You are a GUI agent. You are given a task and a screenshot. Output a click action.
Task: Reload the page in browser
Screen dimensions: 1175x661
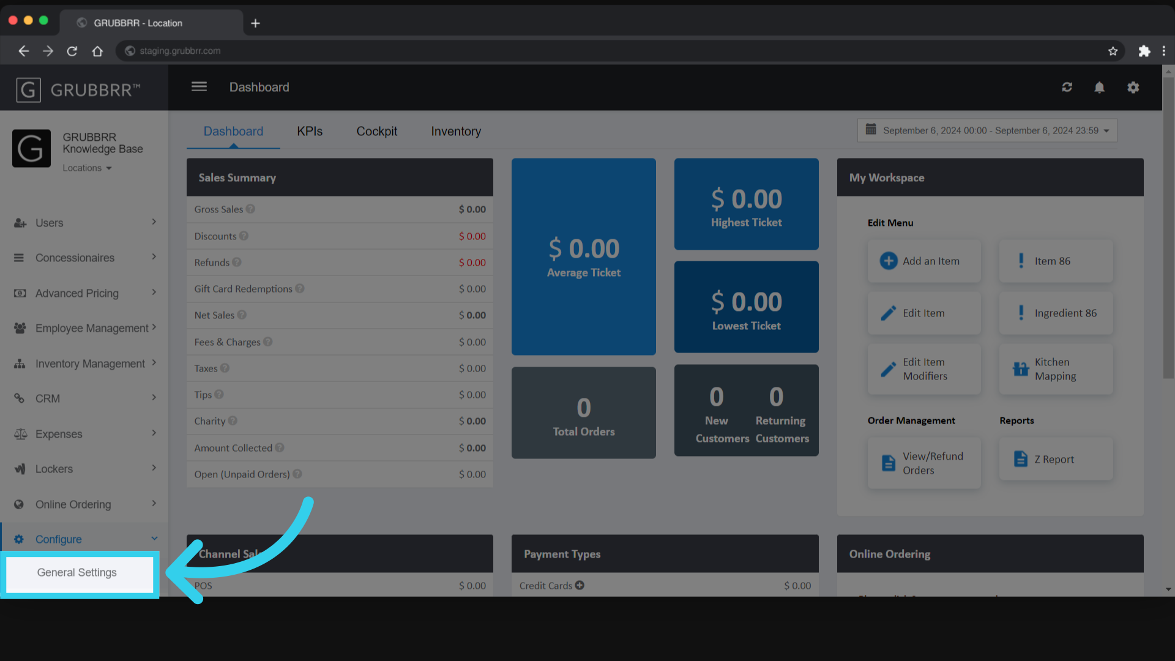point(72,51)
